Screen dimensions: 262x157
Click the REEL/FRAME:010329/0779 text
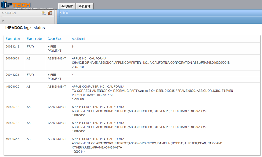(94, 95)
